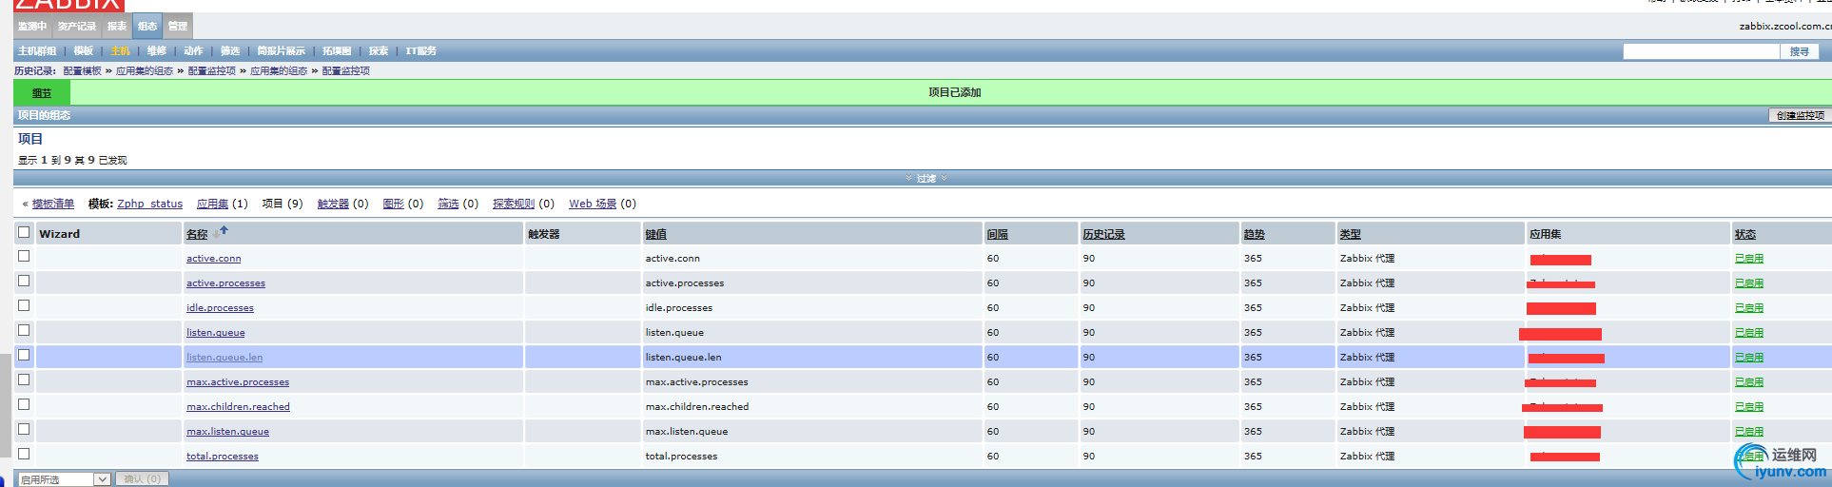The height and width of the screenshot is (487, 1832).
Task: Go to 探索 submenu
Action: click(379, 51)
